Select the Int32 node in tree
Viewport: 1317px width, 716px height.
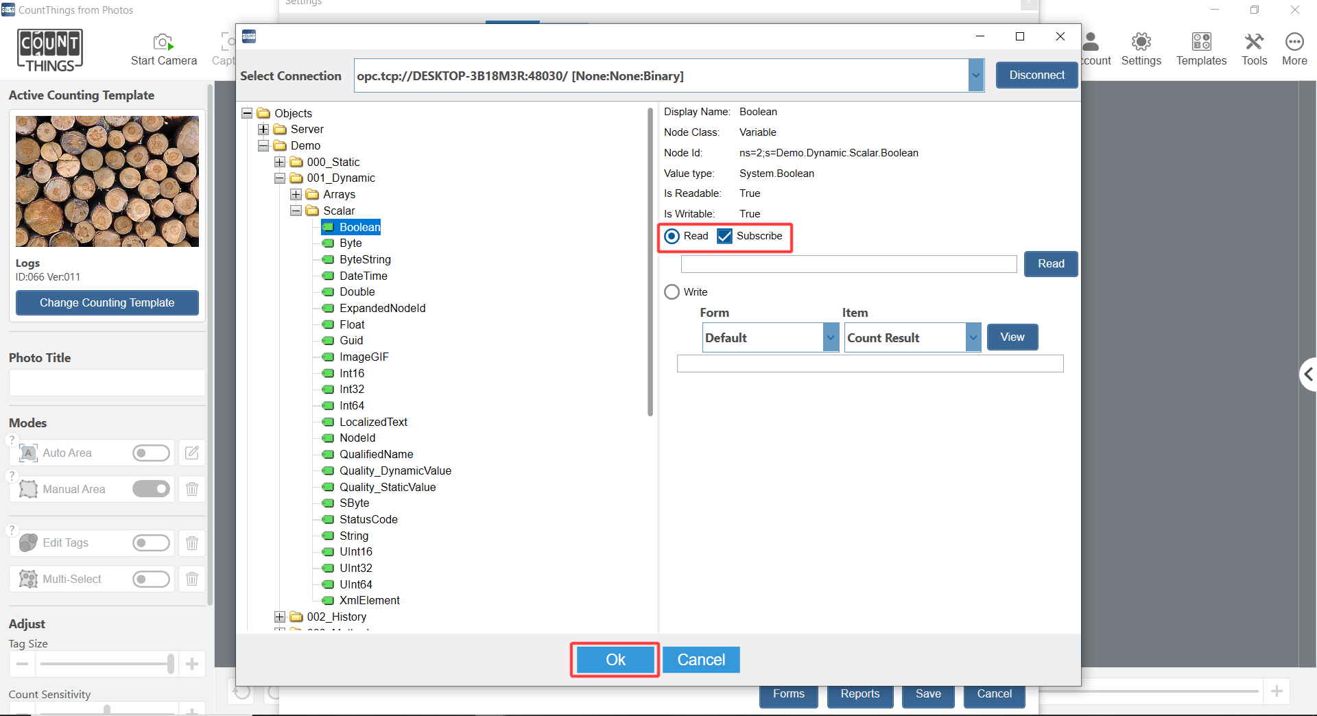351,390
